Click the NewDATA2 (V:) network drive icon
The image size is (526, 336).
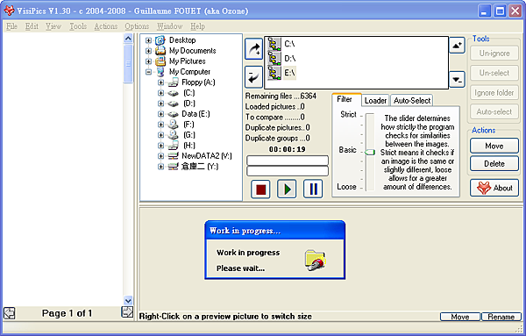[173, 156]
